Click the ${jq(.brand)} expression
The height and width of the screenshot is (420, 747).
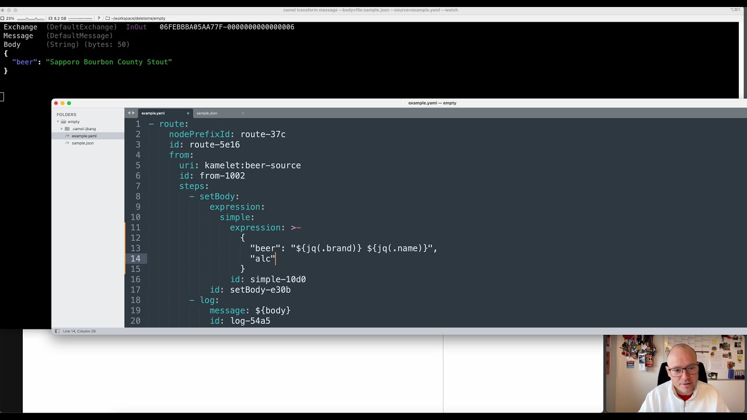329,249
